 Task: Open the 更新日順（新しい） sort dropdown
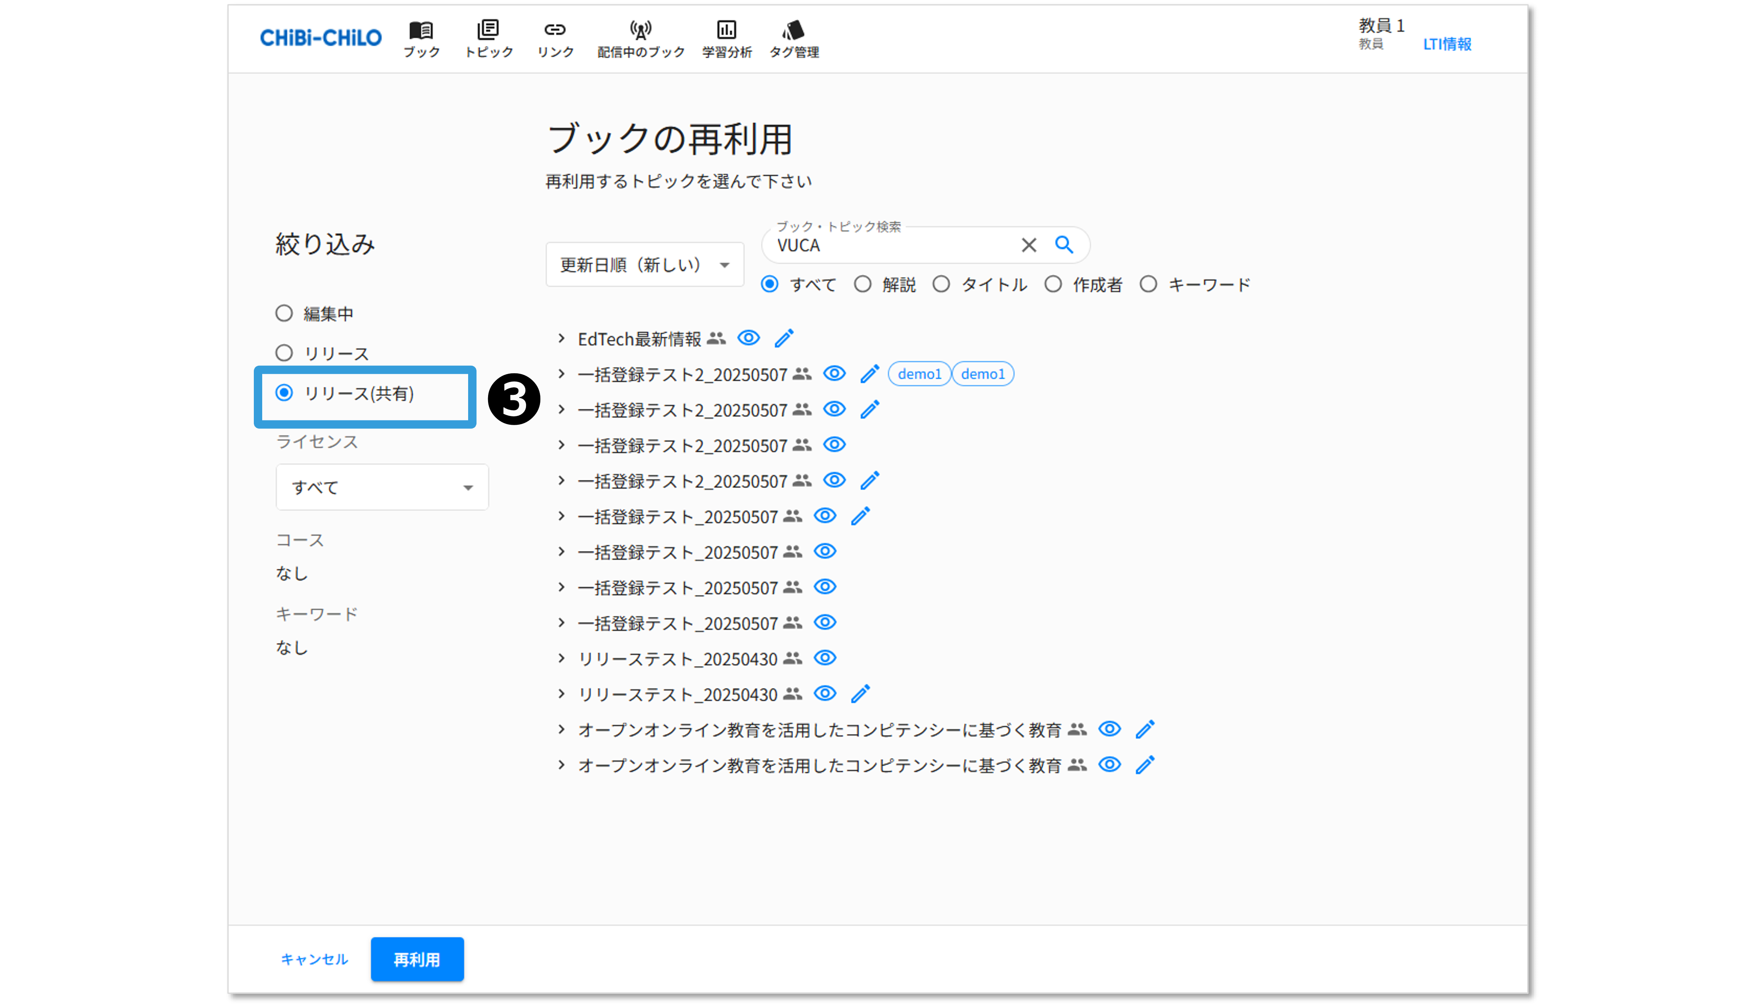coord(644,265)
